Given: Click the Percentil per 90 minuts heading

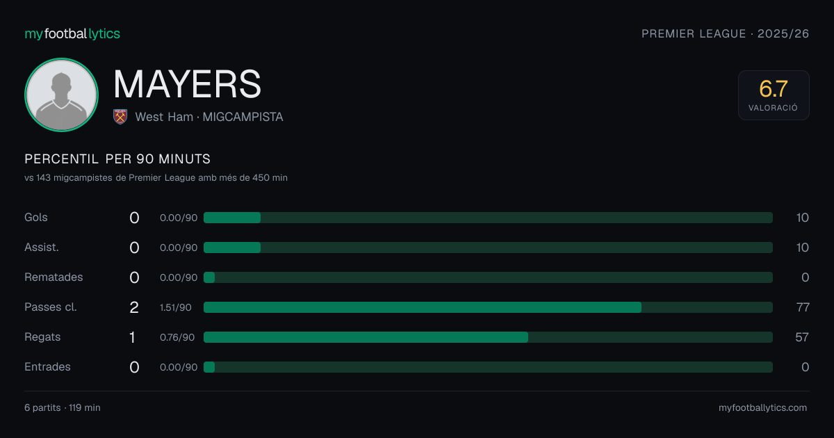Looking at the screenshot, I should 117,159.
